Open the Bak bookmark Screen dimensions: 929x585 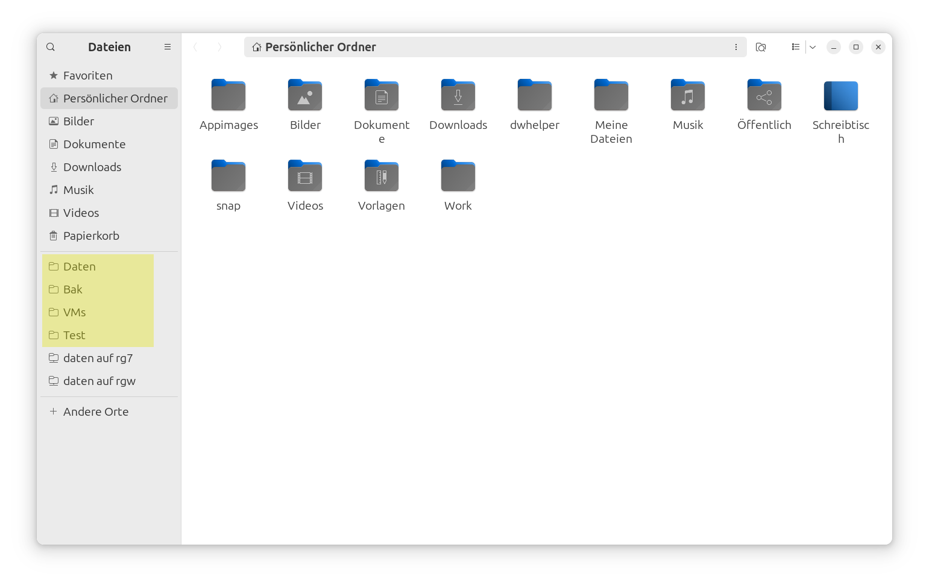click(109, 289)
